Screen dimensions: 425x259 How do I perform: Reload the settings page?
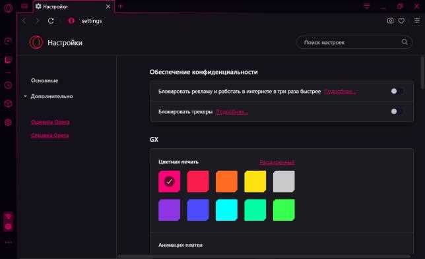click(51, 21)
